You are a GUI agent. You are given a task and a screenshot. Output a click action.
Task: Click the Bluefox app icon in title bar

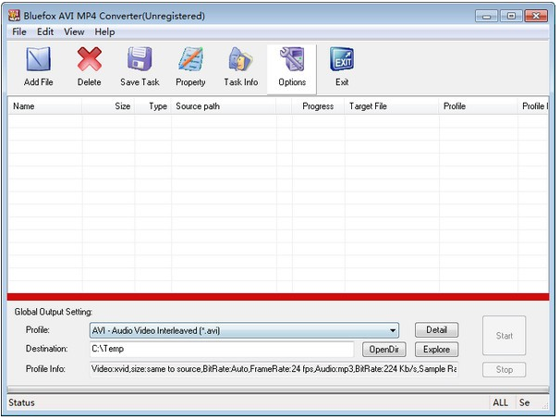coord(14,16)
